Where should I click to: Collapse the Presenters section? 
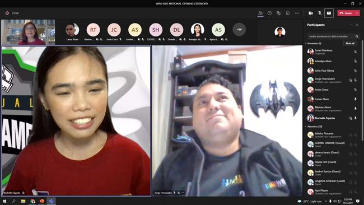click(306, 44)
